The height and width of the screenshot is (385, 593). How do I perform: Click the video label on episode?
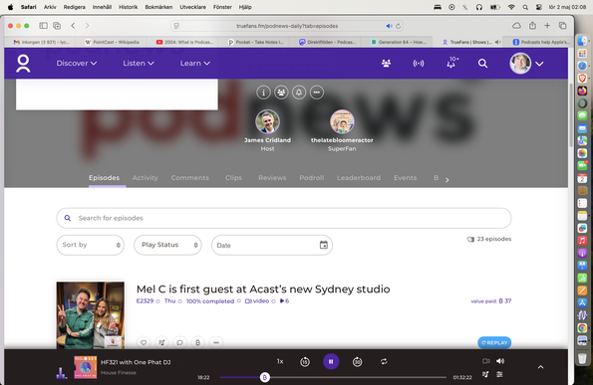click(257, 300)
